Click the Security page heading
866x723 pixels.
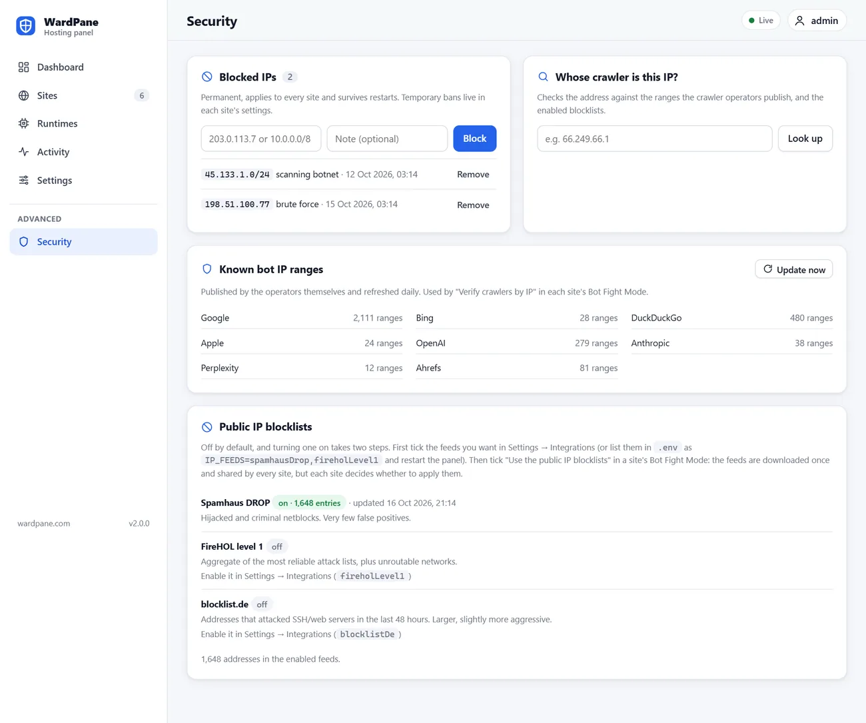[212, 21]
